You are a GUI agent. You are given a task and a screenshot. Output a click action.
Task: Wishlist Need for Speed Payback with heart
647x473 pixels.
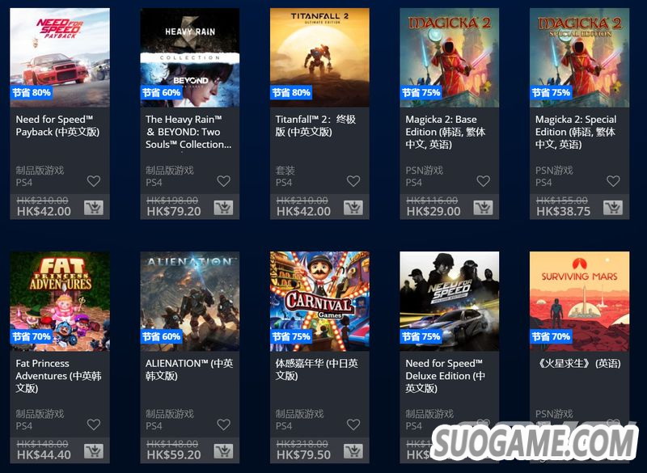tap(94, 180)
